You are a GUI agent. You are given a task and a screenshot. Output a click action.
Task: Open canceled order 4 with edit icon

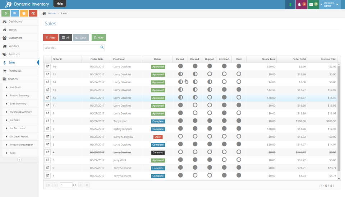[47, 152]
